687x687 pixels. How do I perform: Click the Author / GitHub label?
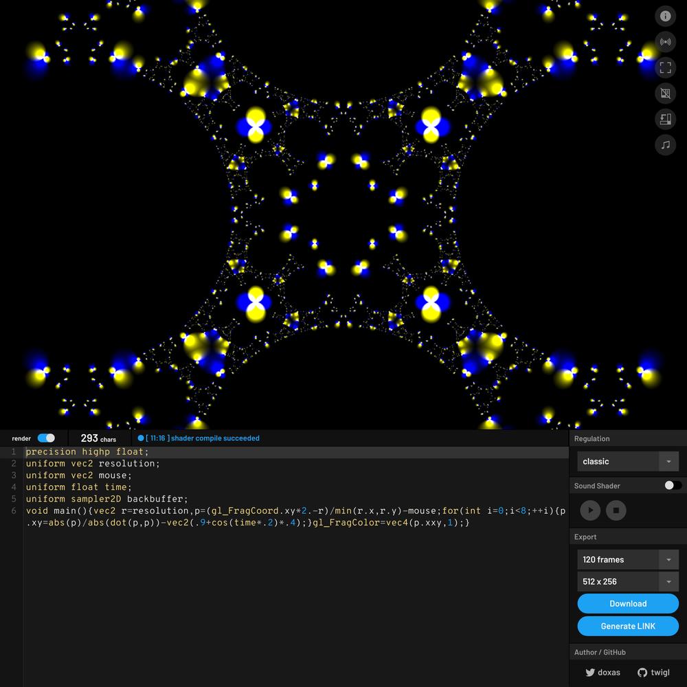pyautogui.click(x=600, y=653)
